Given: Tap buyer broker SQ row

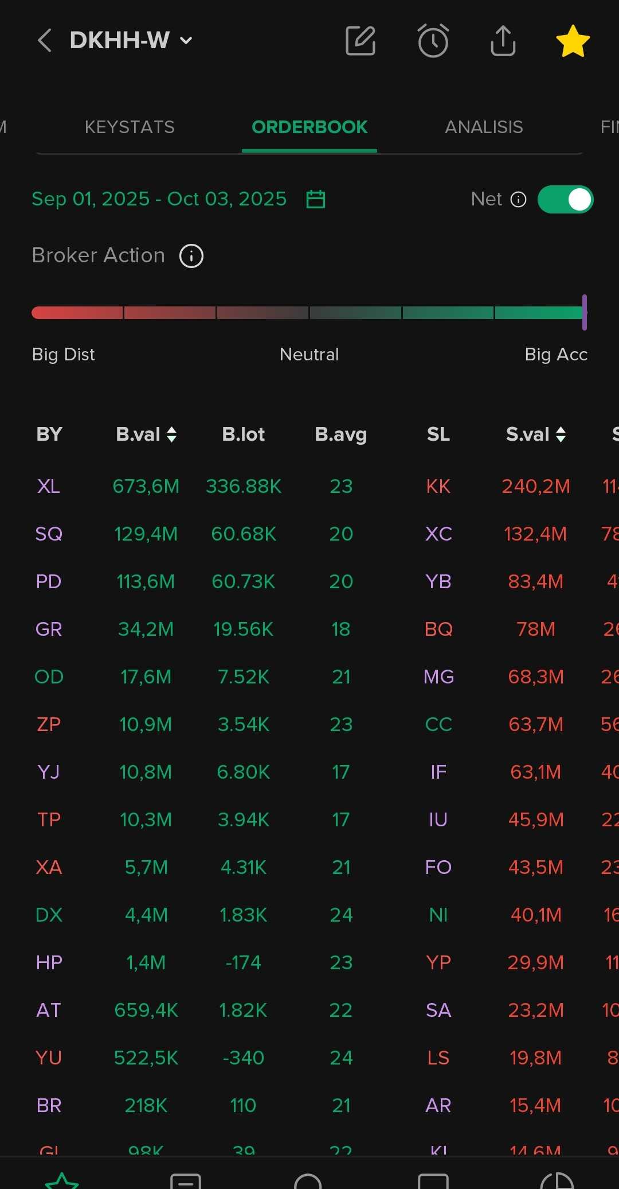Looking at the screenshot, I should (49, 534).
